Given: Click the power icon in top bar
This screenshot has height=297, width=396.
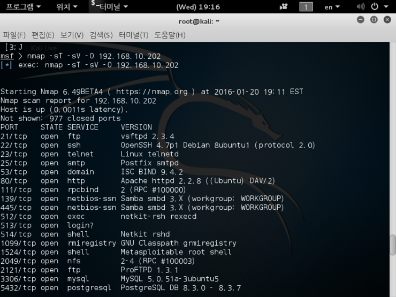Looking at the screenshot, I should pos(375,6).
